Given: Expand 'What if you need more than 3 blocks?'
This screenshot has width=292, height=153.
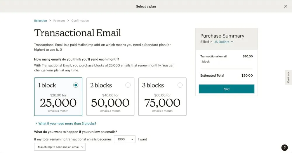Looking at the screenshot, I should coord(67,124).
